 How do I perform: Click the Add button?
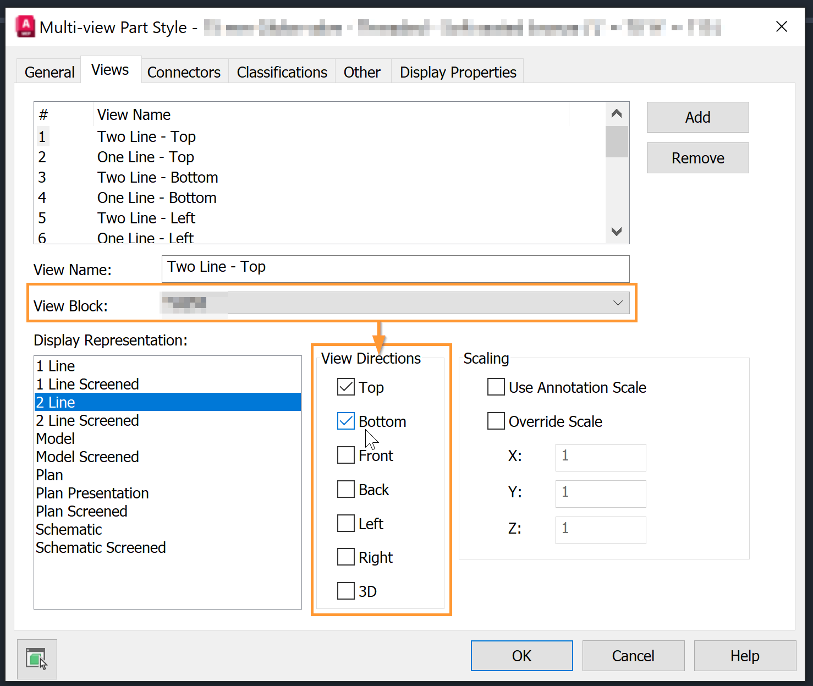tap(697, 117)
